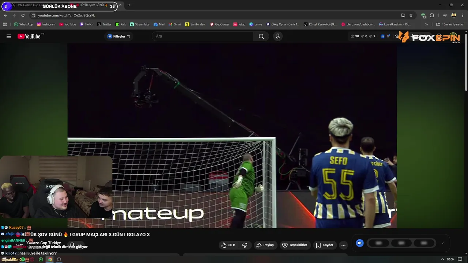
Task: Open the YouTube bookmark
Action: tap(67, 24)
